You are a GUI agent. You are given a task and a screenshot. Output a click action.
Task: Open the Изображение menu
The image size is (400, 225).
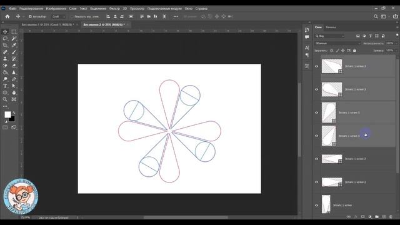pyautogui.click(x=56, y=8)
